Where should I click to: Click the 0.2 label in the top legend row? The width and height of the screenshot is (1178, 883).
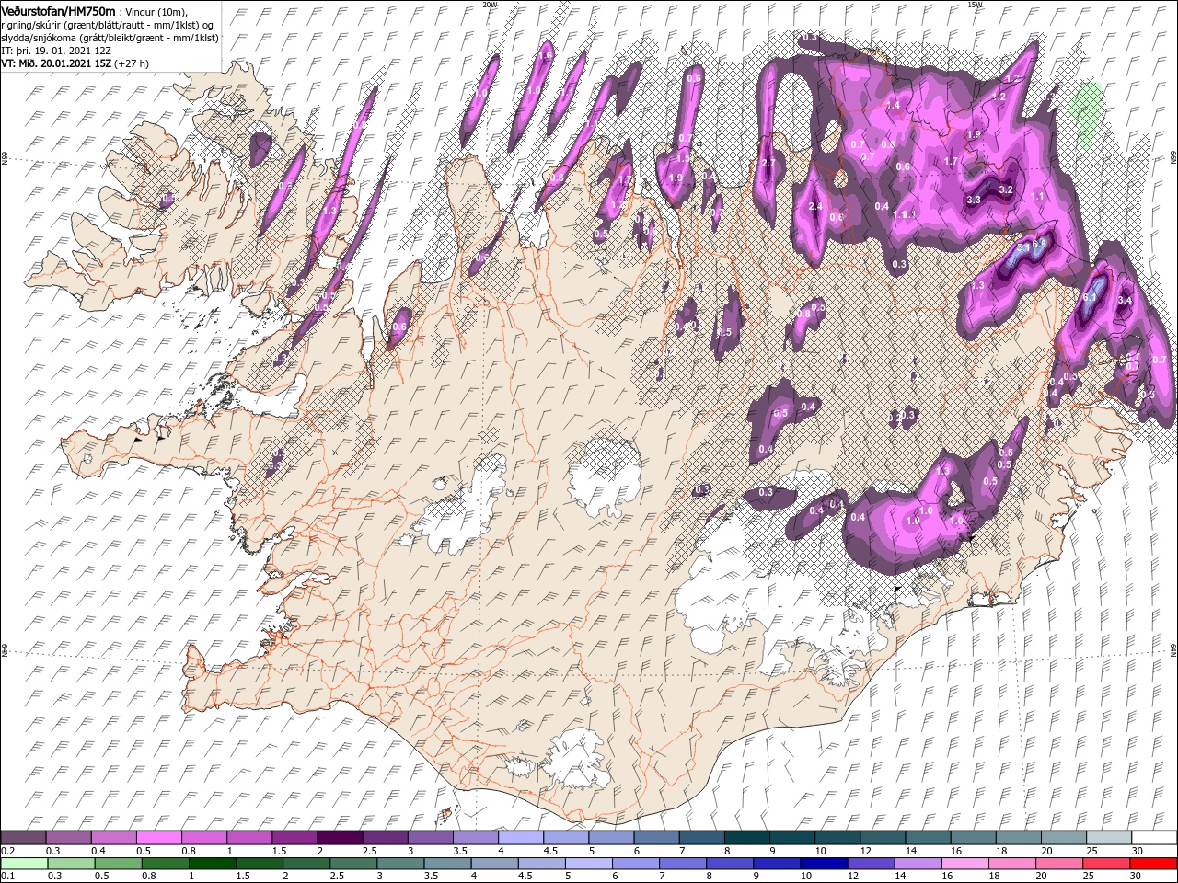(x=8, y=850)
